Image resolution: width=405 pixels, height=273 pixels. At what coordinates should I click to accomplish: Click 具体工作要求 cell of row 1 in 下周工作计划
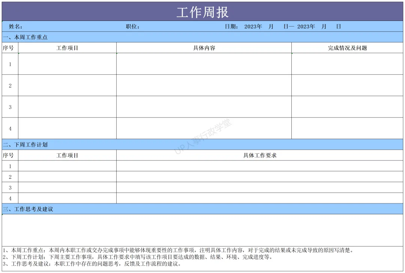pos(260,166)
